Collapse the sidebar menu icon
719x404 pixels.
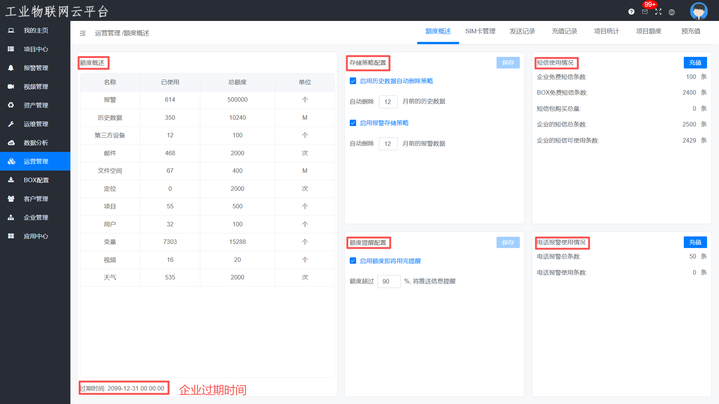[83, 33]
